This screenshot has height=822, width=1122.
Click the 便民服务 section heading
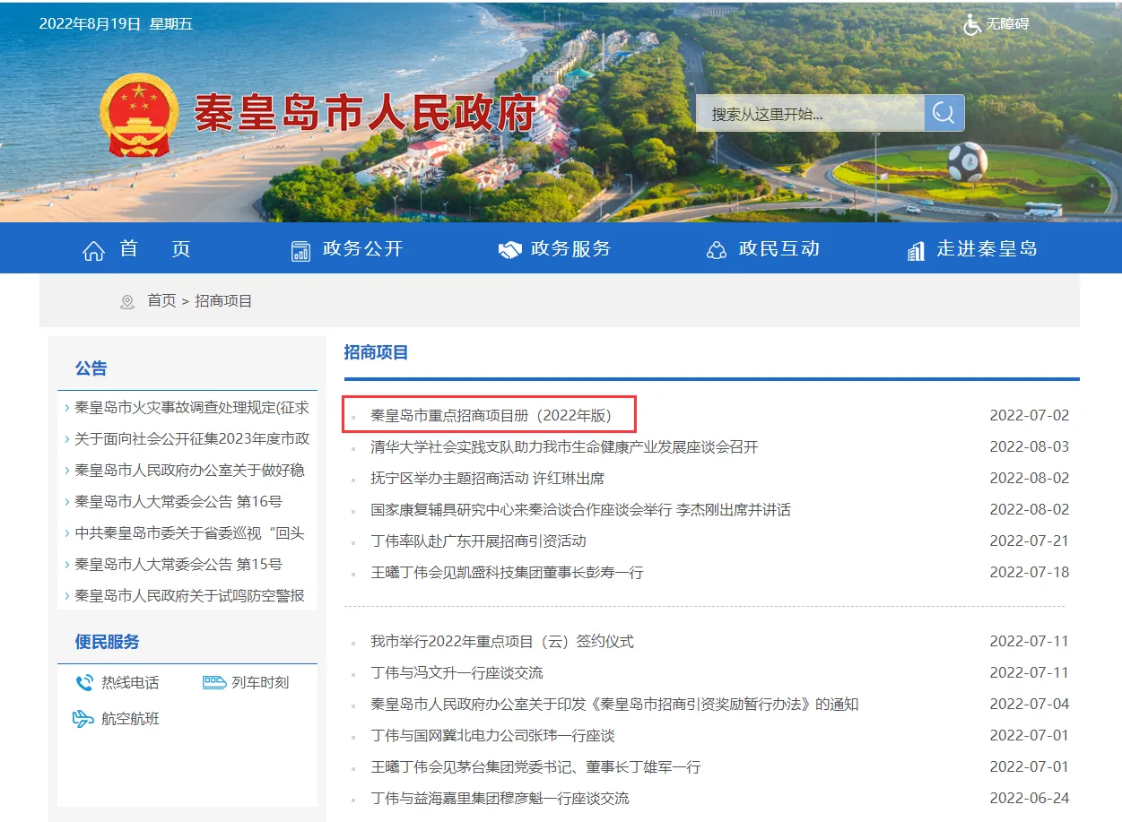(108, 642)
